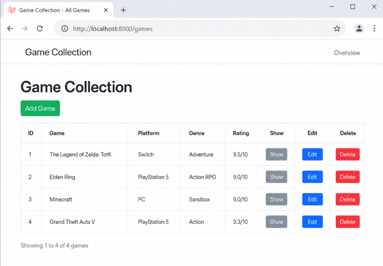
Task: Click the Add Game button
Action: [40, 108]
